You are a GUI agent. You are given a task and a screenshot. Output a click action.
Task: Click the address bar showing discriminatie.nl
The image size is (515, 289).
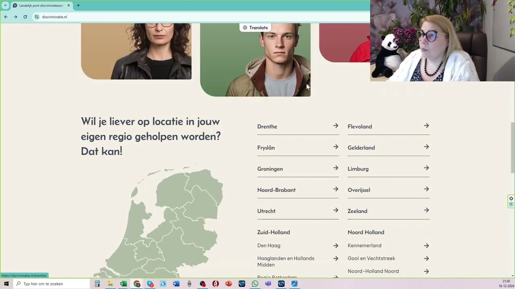point(201,17)
